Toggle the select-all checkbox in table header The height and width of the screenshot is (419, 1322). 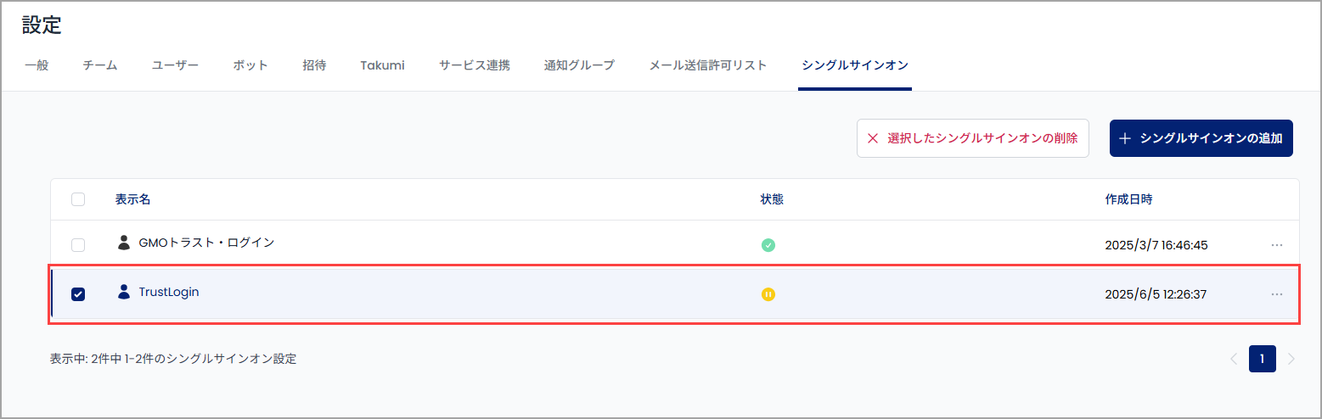coord(78,199)
